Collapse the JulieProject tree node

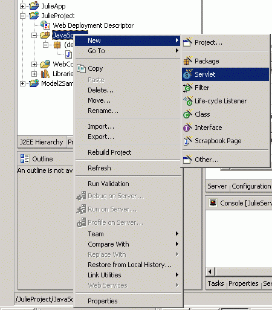point(23,16)
